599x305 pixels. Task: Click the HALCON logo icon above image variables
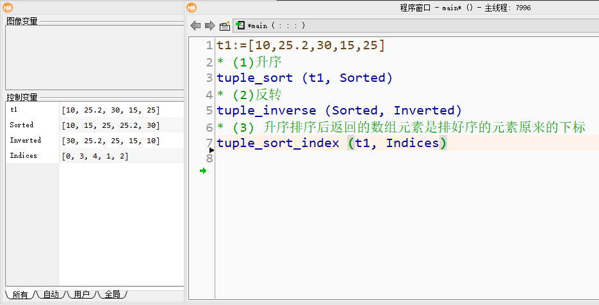[8, 7]
